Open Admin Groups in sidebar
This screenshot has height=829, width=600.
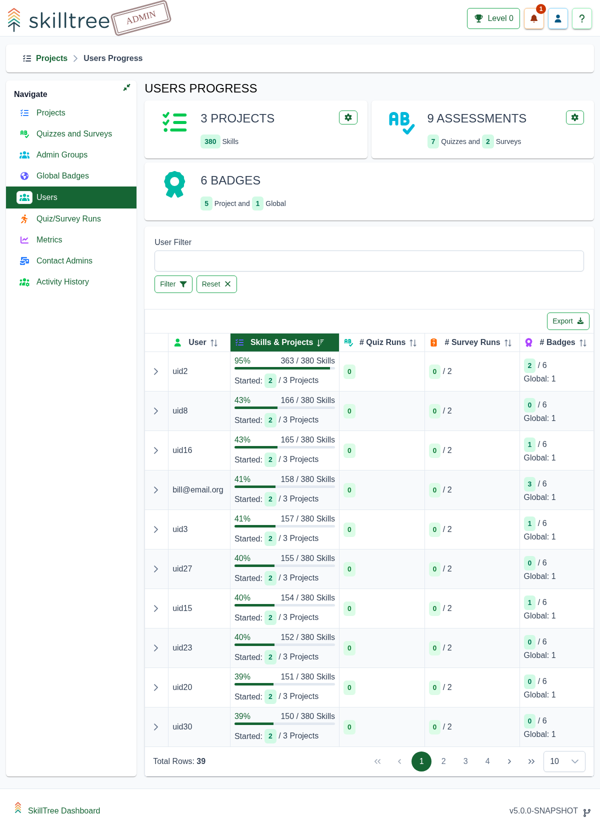71,155
